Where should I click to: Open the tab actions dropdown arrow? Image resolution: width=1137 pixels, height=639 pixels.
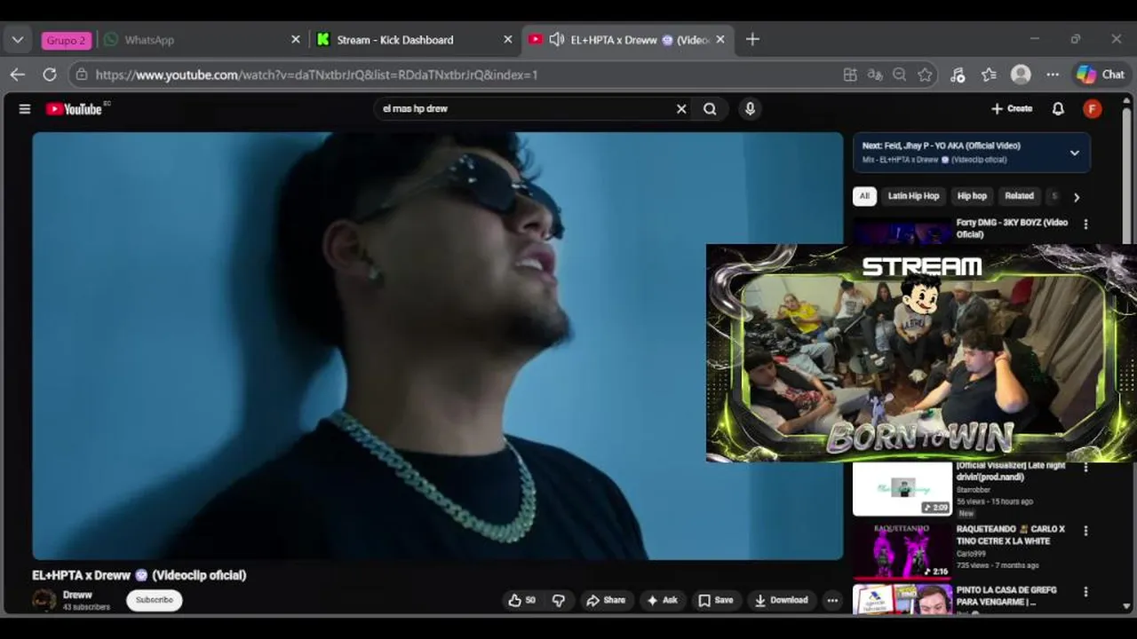click(x=18, y=40)
